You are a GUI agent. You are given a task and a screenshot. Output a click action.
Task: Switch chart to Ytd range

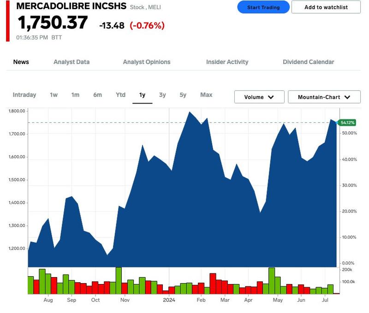[120, 95]
